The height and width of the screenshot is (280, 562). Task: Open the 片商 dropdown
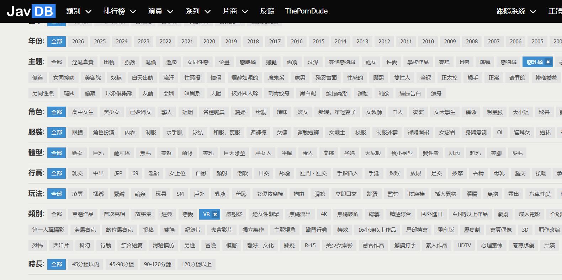click(235, 11)
